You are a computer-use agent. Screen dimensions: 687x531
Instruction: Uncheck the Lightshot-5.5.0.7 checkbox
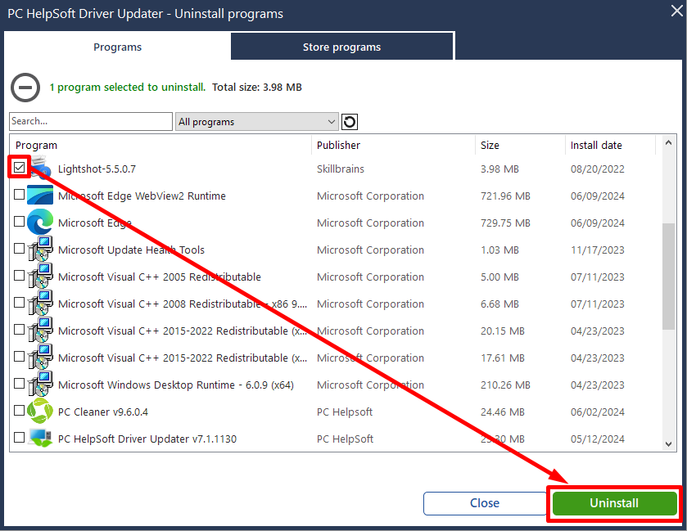(x=20, y=168)
